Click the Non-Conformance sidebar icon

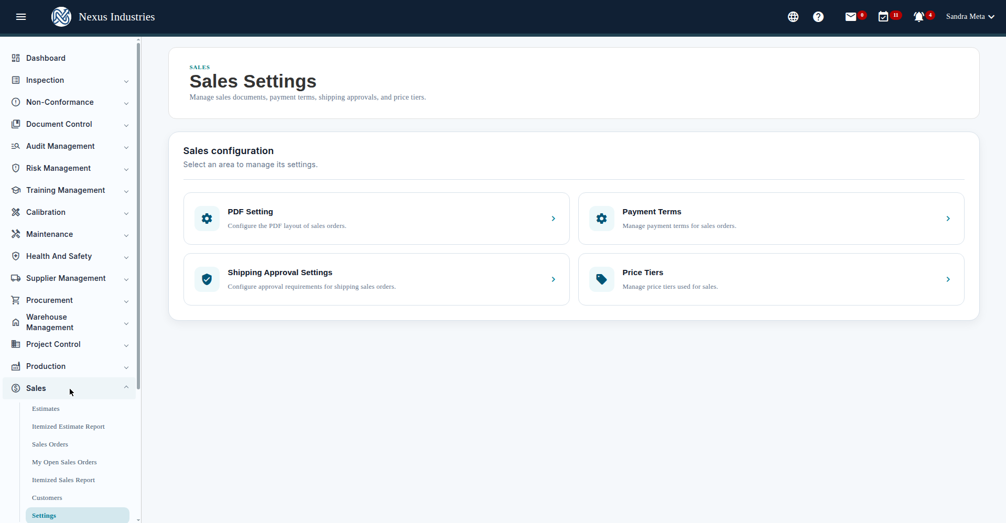pos(16,102)
